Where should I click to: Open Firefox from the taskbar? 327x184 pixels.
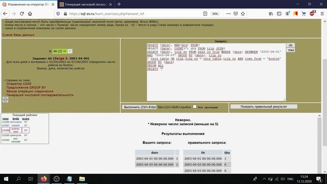[44, 179]
